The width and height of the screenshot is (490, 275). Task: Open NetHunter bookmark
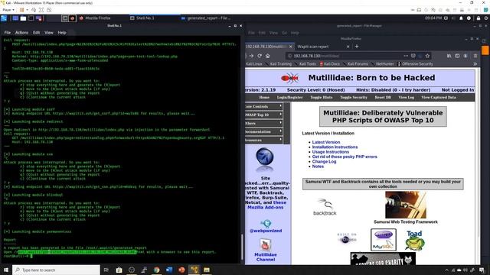click(383, 64)
